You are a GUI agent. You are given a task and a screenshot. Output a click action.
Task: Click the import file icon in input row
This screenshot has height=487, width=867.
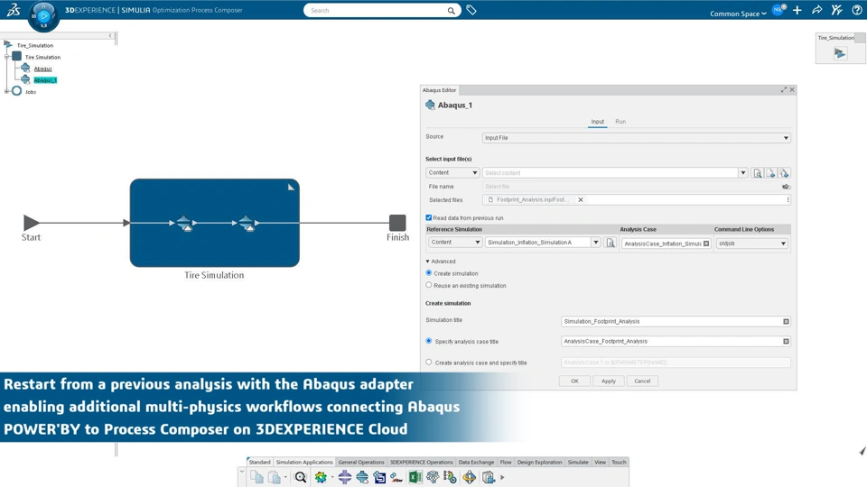784,173
